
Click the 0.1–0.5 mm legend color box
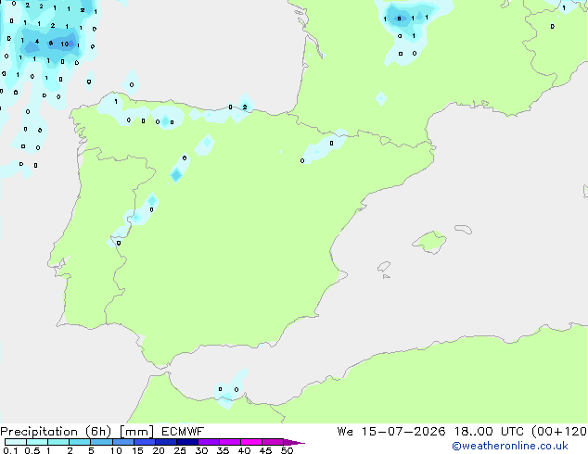tap(16, 442)
